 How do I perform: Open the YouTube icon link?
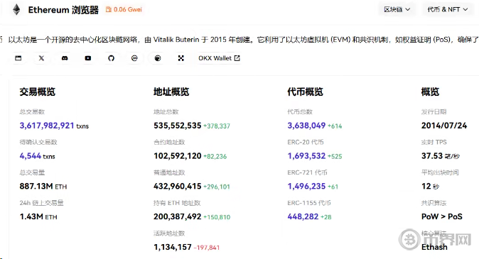(88, 58)
